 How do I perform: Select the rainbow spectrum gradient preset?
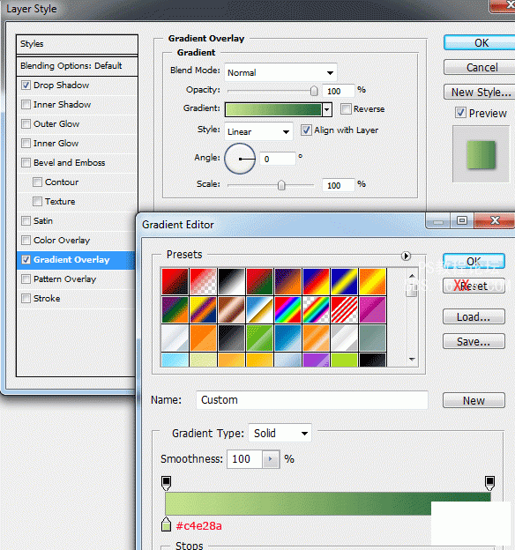point(287,309)
